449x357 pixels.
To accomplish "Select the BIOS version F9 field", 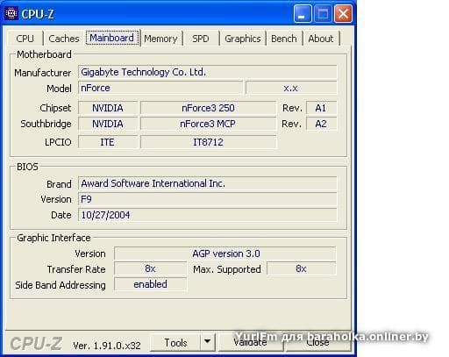I will pos(208,199).
